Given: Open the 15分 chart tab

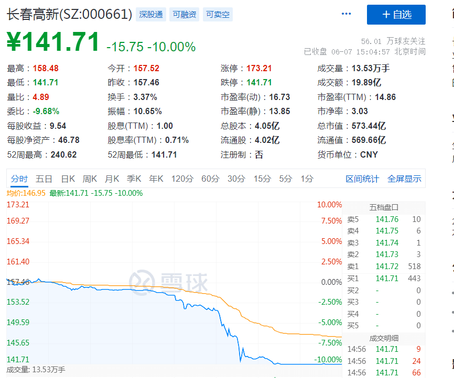Looking at the screenshot, I should click(262, 179).
